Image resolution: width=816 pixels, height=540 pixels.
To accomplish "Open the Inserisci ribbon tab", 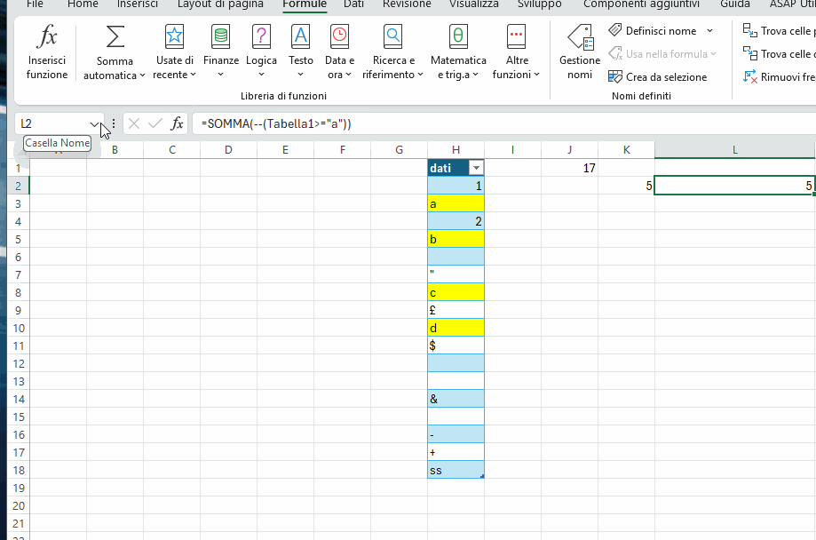I will coord(138,4).
